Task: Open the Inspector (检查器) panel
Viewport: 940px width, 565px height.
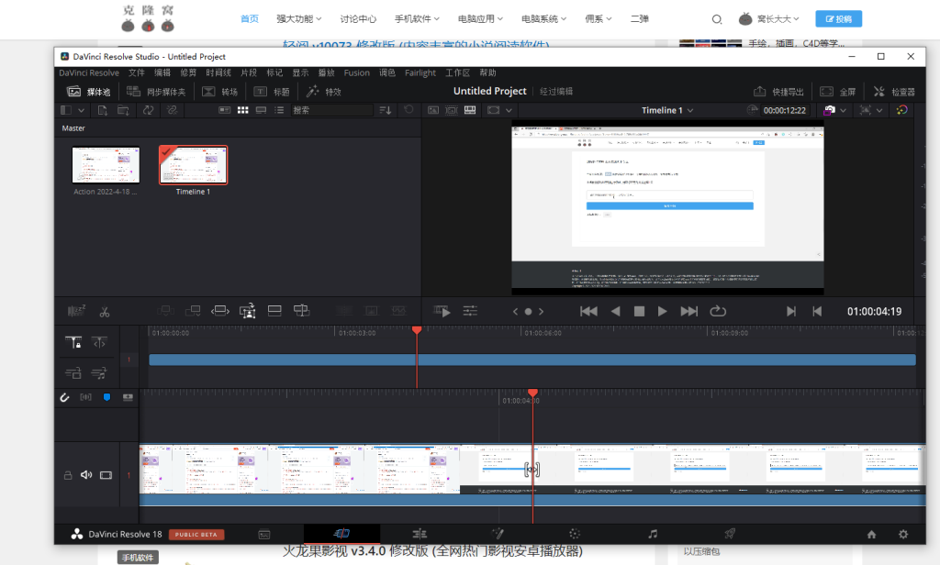Action: 894,92
